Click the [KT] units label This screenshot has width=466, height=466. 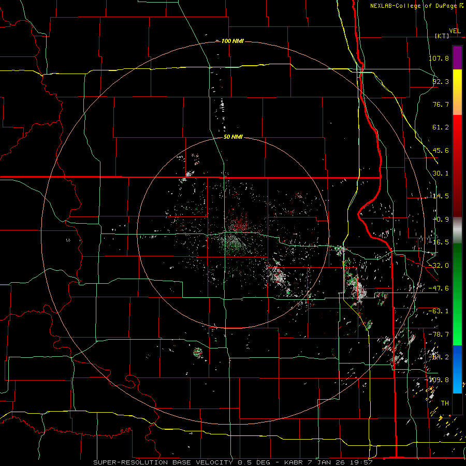(x=442, y=36)
